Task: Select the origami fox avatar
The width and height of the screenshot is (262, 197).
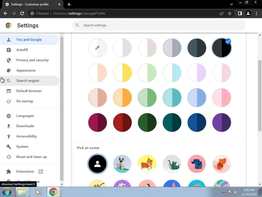Action: (x=222, y=164)
